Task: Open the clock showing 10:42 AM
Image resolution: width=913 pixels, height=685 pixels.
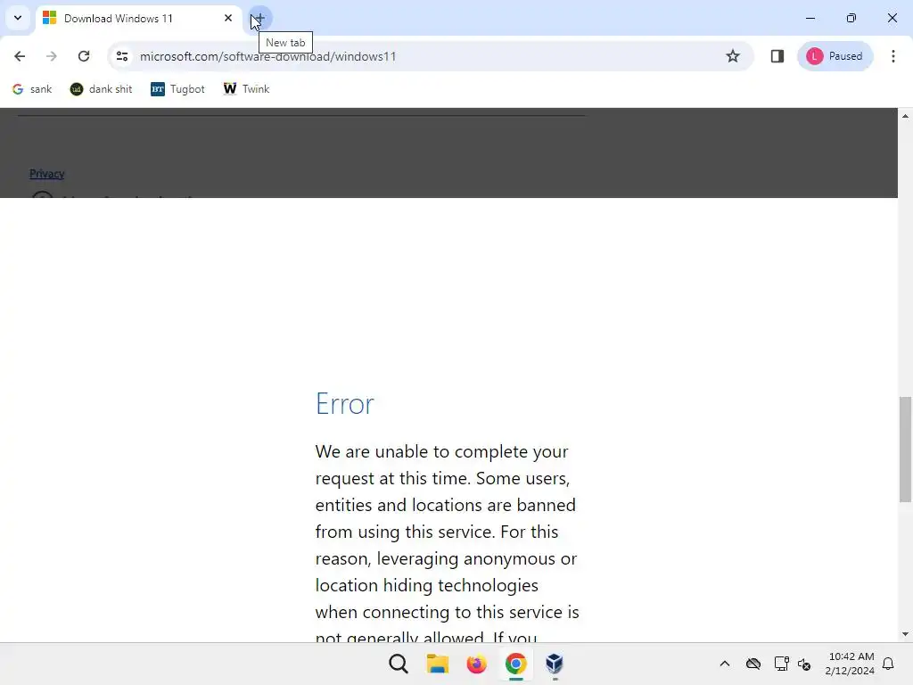Action: tap(850, 664)
